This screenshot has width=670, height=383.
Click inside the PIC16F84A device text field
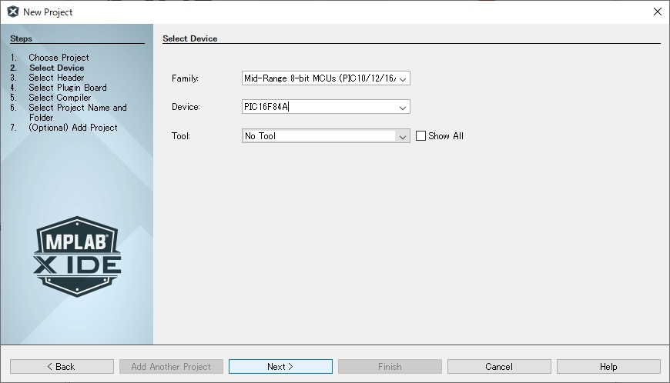click(x=317, y=108)
